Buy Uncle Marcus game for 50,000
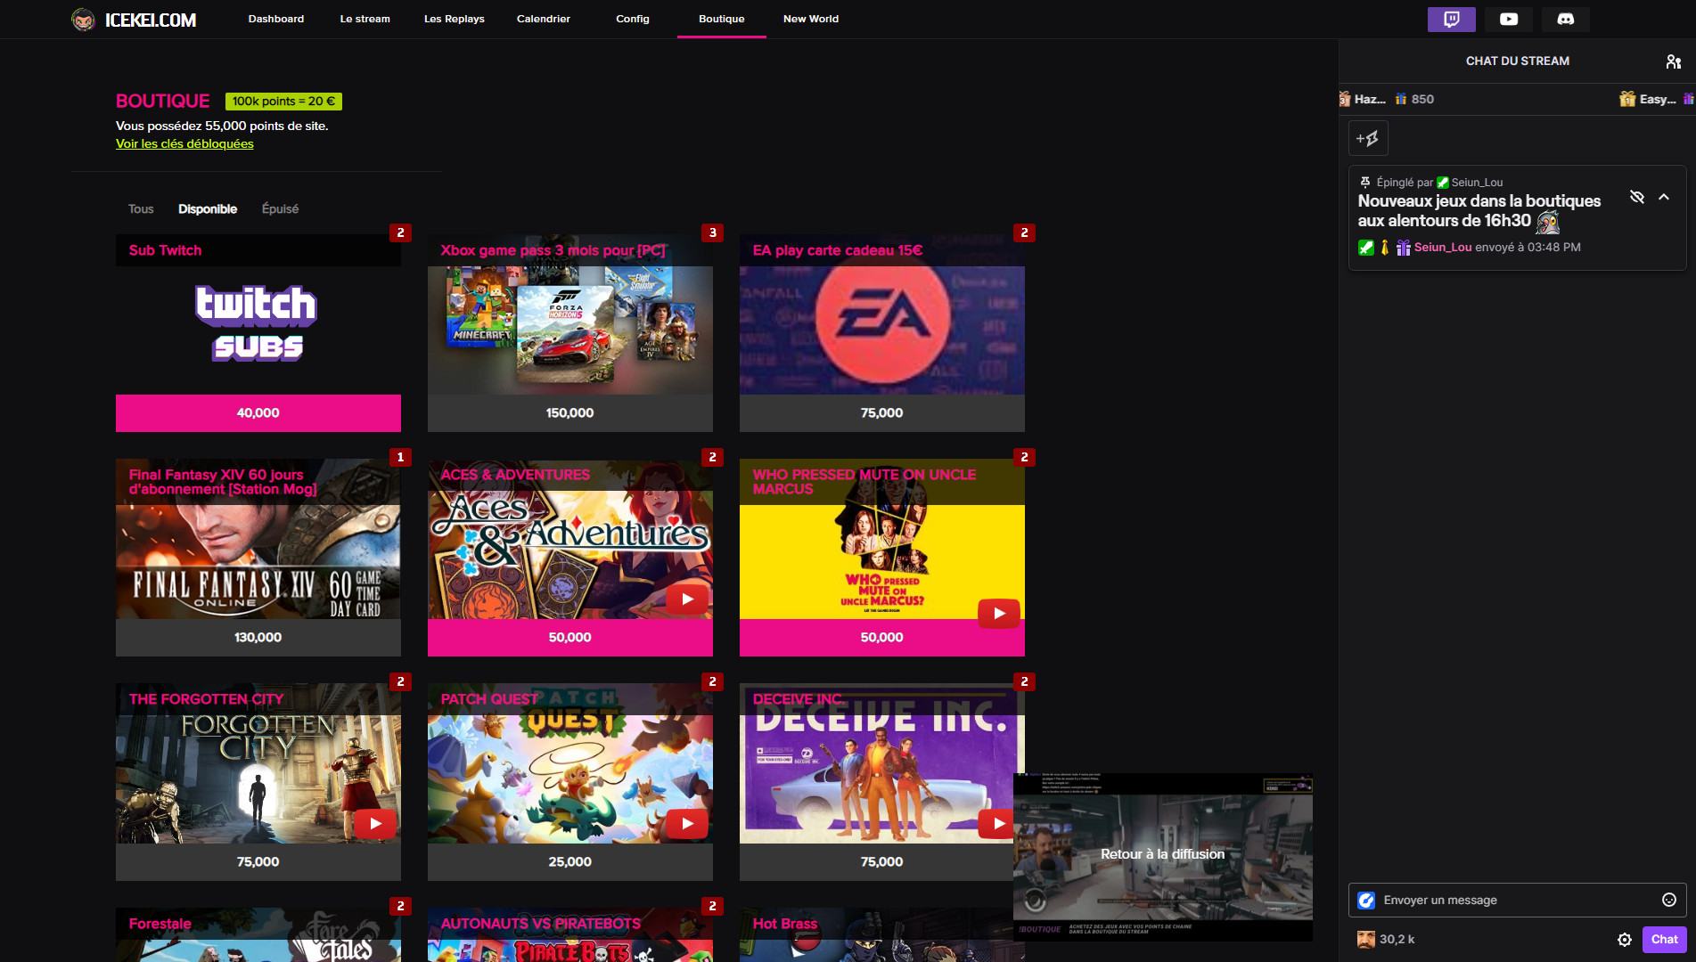This screenshot has height=962, width=1696. point(882,638)
